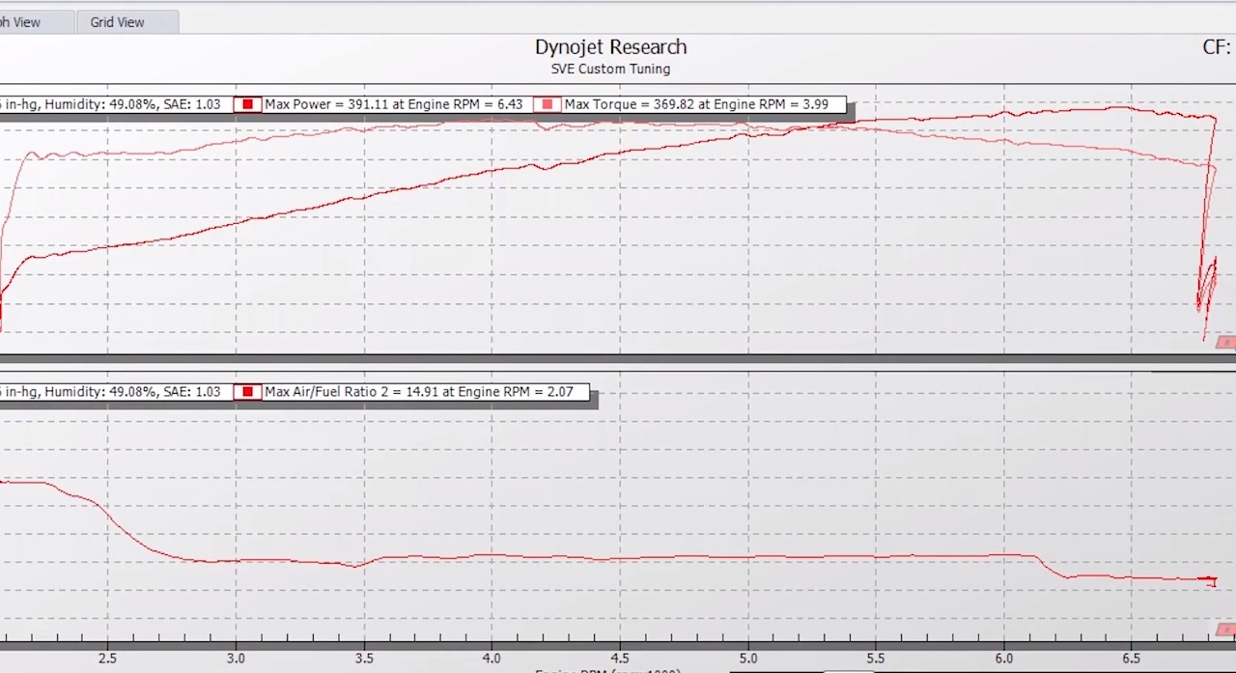Click the 4.0 RPM axis label
The height and width of the screenshot is (673, 1236).
492,659
